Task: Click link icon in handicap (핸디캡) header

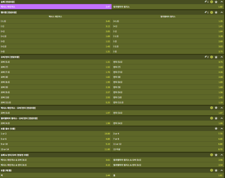Action: [x=205, y=12]
